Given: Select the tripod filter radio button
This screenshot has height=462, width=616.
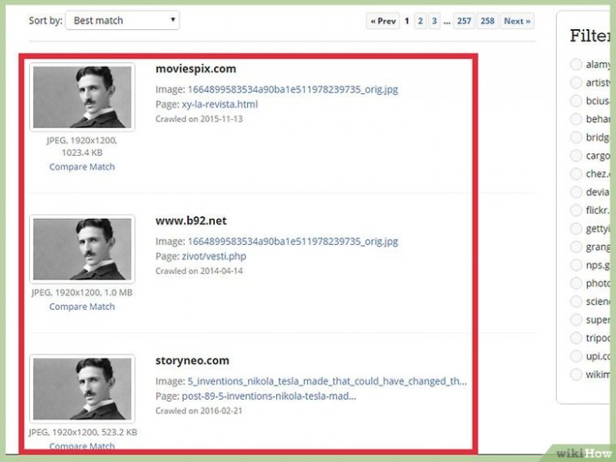Looking at the screenshot, I should [576, 338].
